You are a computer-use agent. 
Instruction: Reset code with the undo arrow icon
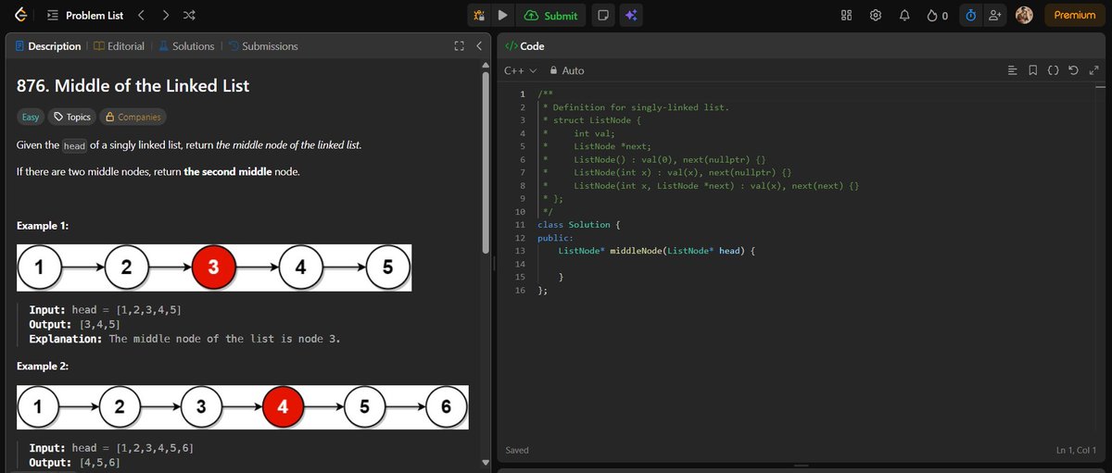[x=1073, y=70]
